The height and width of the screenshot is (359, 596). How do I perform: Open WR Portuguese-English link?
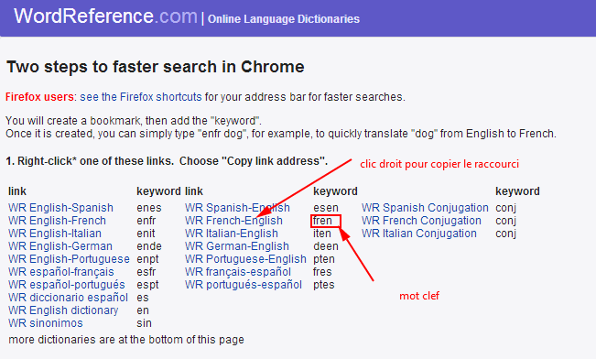[x=245, y=259]
